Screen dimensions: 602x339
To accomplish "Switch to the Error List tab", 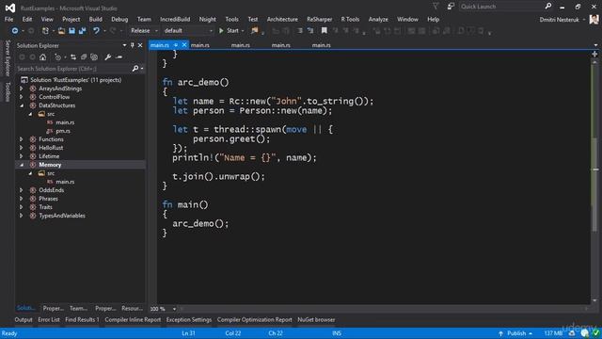I will (49, 320).
